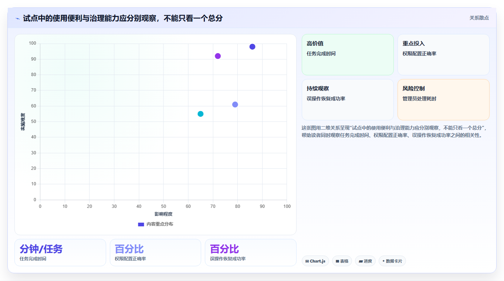Open the 重点投入 card

pos(443,55)
